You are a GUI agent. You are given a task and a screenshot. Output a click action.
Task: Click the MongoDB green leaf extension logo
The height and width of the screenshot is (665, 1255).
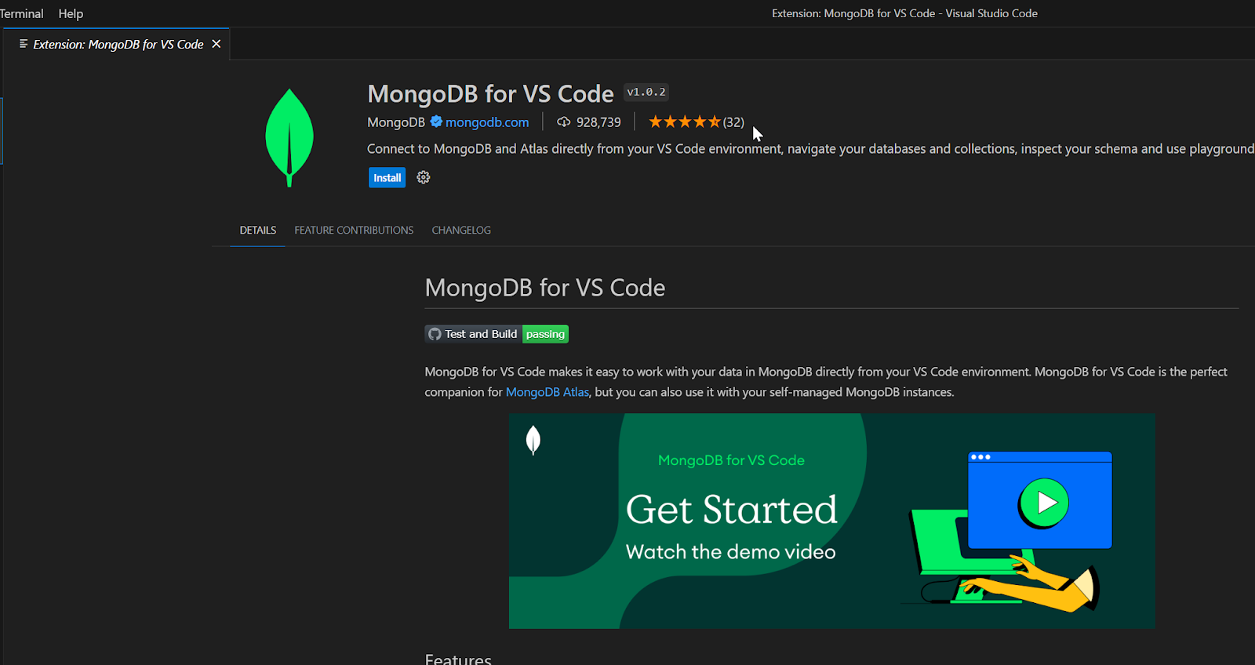(x=289, y=137)
